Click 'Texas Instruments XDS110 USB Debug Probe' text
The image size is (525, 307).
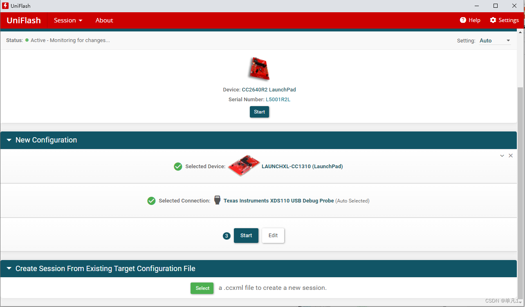tap(278, 201)
